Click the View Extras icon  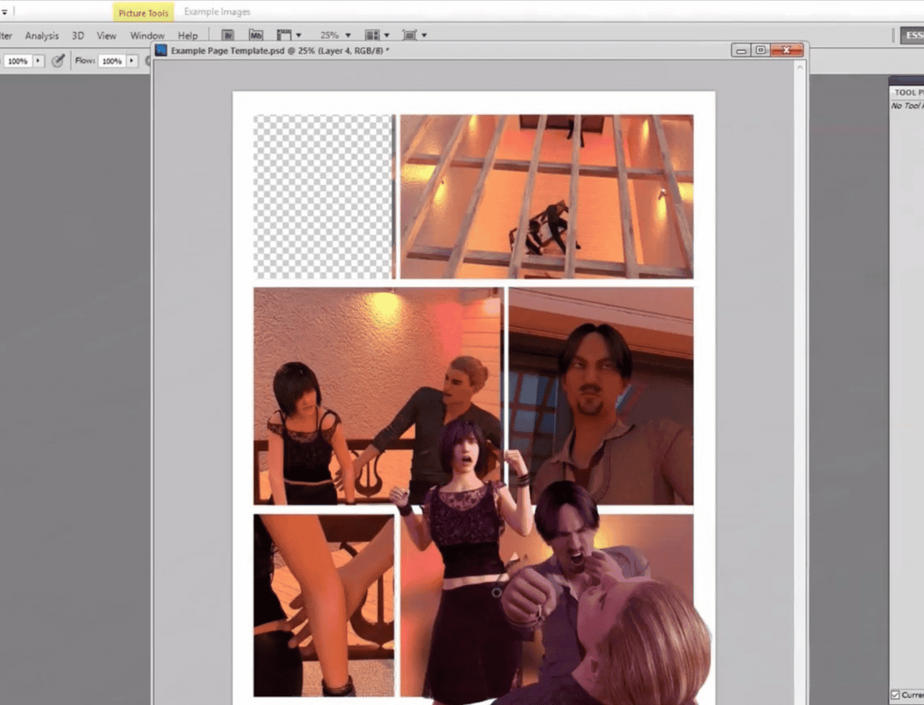284,35
